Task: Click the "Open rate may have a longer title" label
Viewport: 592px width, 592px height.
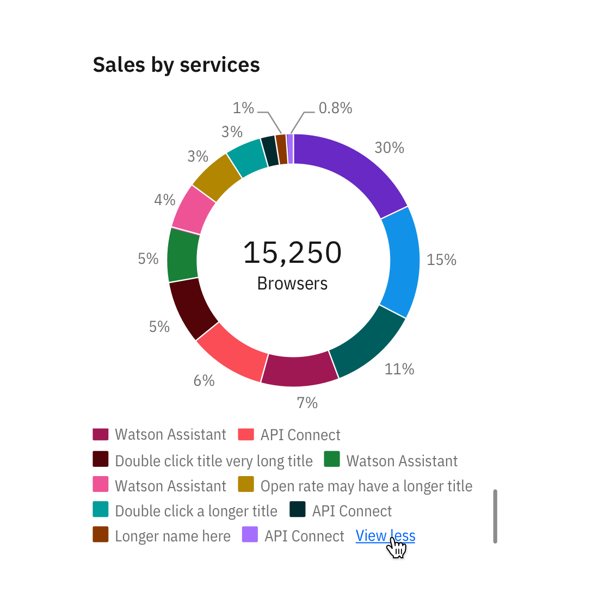Action: tap(366, 486)
